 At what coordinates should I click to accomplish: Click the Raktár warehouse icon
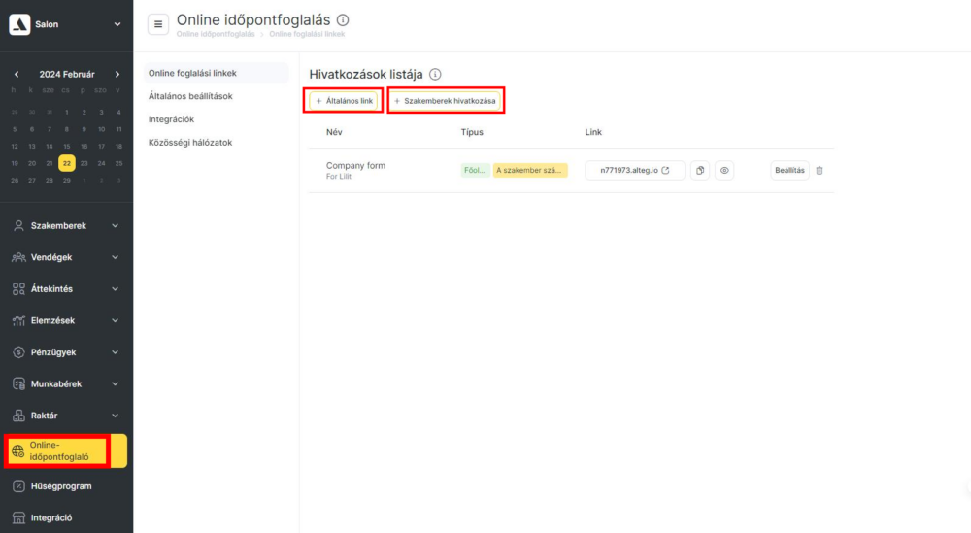[18, 416]
